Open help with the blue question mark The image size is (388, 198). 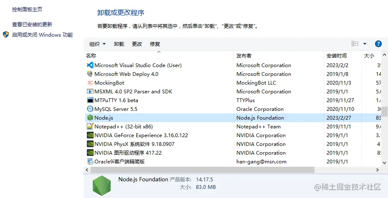(x=378, y=44)
